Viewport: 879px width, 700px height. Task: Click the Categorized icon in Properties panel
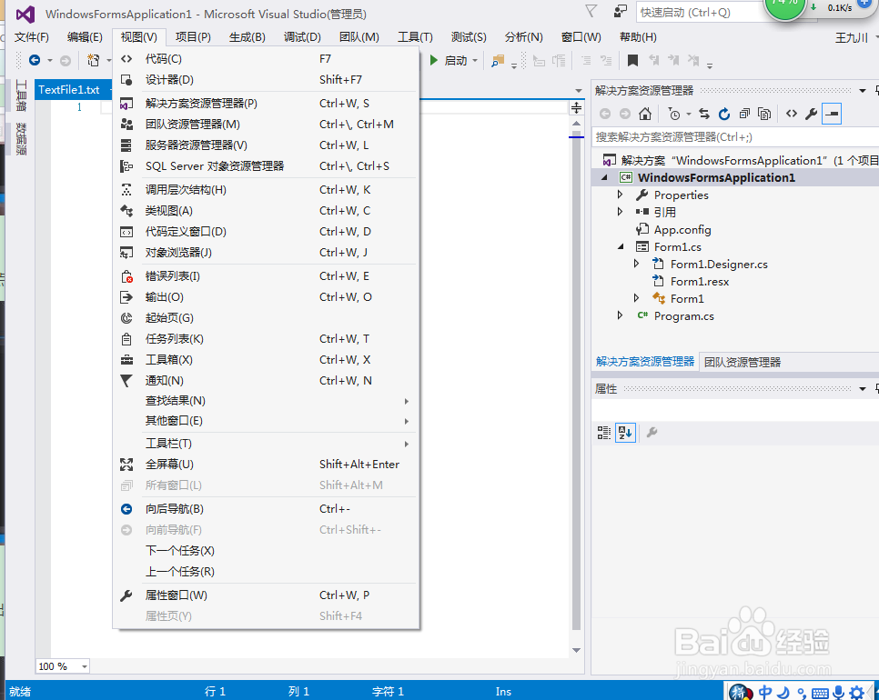click(604, 433)
